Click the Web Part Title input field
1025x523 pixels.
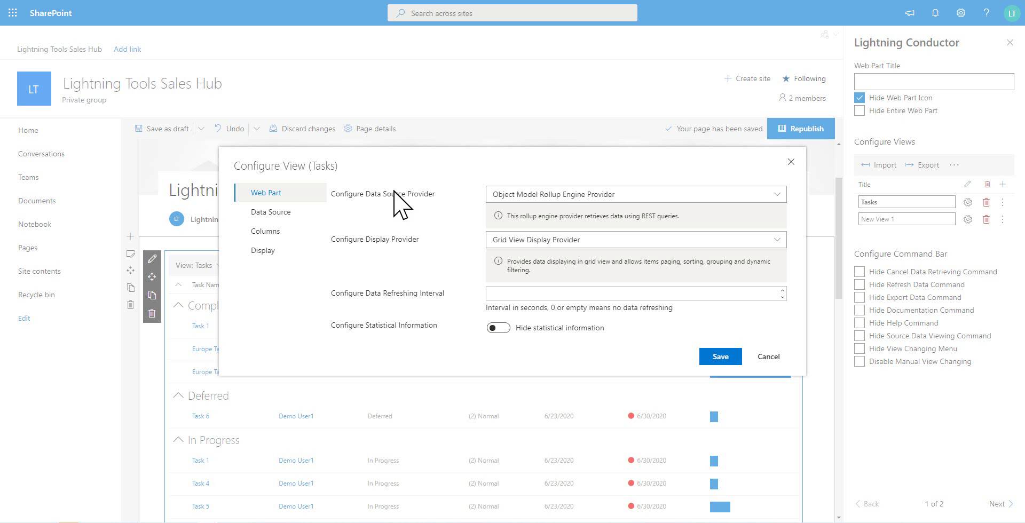[934, 82]
